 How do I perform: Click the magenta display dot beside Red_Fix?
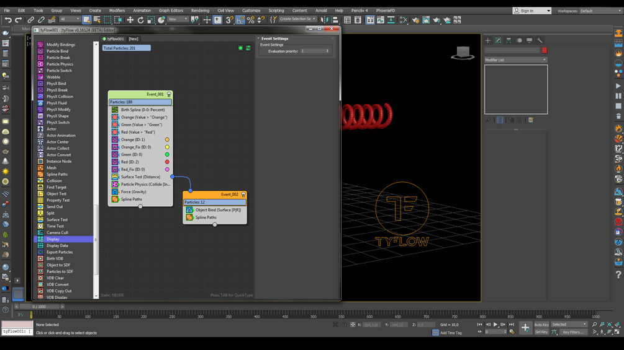[167, 170]
